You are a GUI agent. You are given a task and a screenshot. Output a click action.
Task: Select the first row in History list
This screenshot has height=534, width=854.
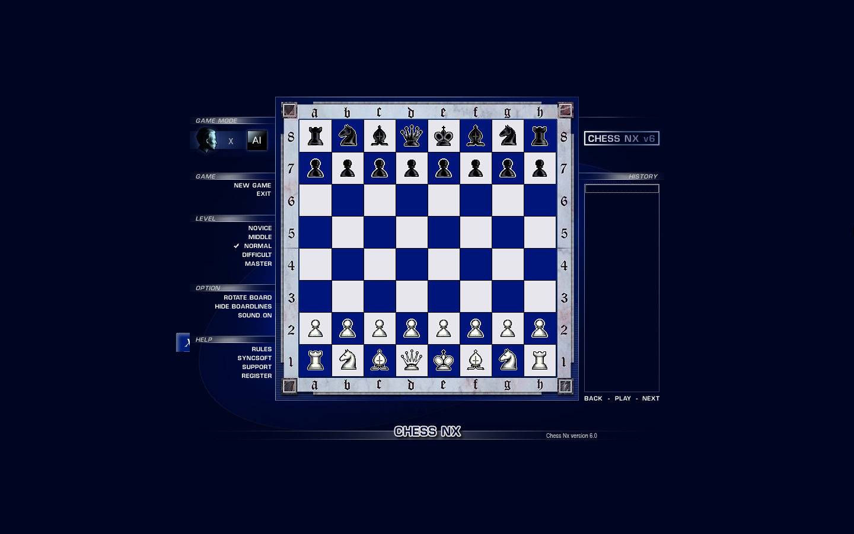(x=622, y=188)
